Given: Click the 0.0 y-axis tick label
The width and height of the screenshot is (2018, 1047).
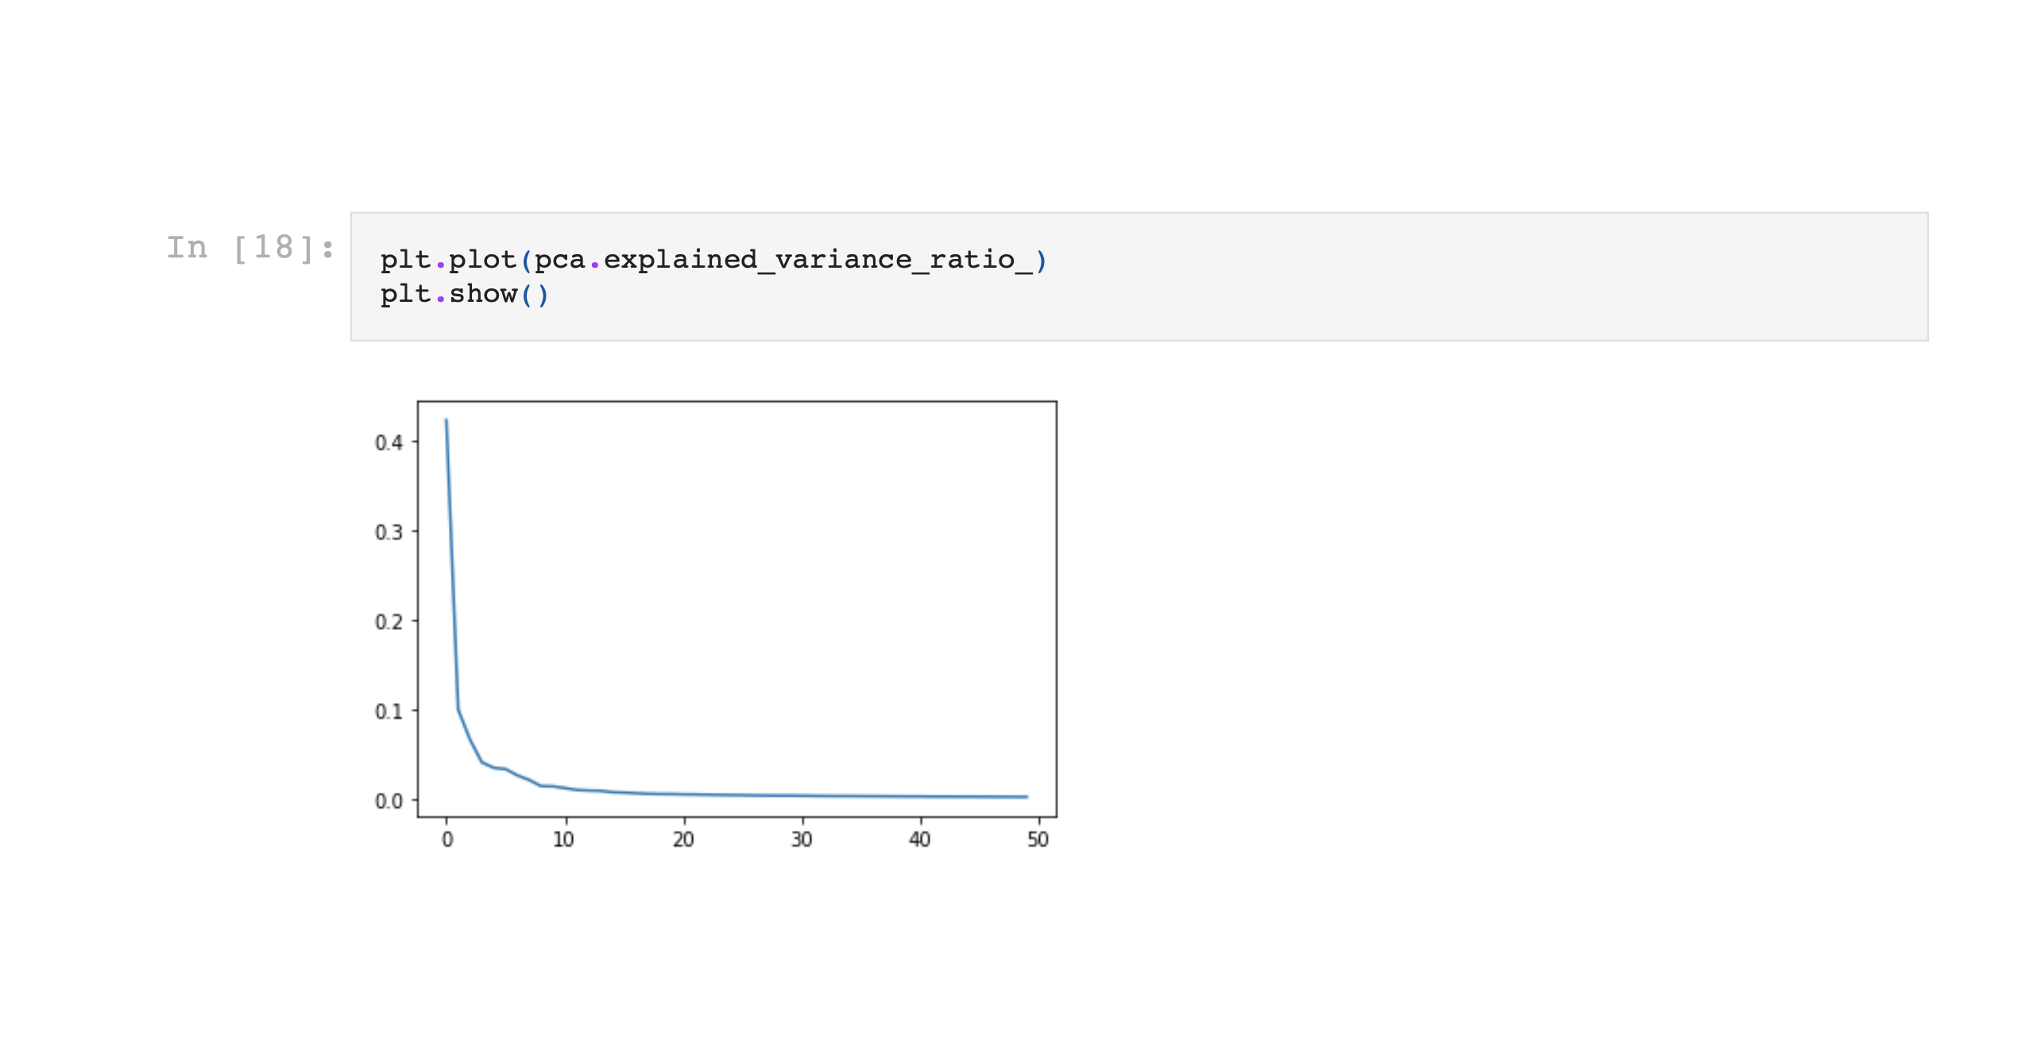Looking at the screenshot, I should (389, 802).
